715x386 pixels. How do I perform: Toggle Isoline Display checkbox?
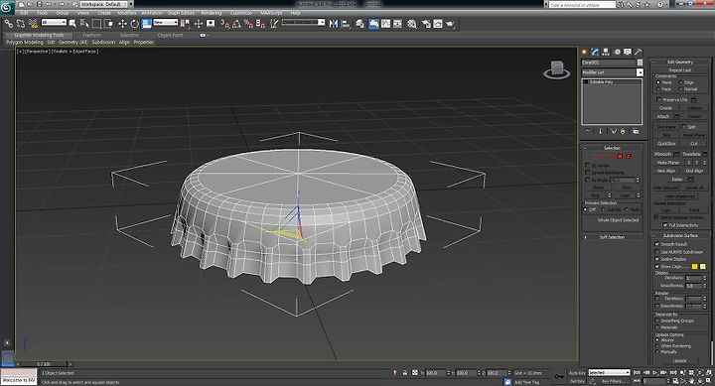click(657, 259)
